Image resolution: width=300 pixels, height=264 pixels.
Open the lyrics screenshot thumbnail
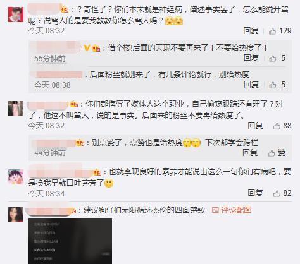[70, 241]
